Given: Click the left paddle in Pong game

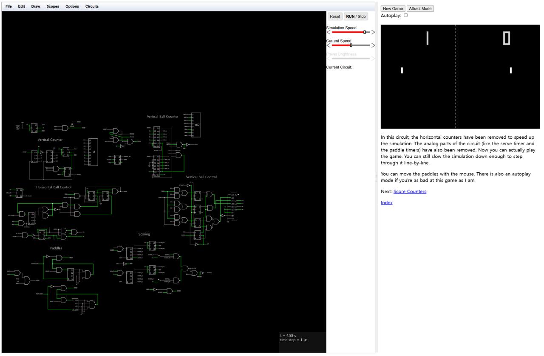Looking at the screenshot, I should pyautogui.click(x=402, y=70).
